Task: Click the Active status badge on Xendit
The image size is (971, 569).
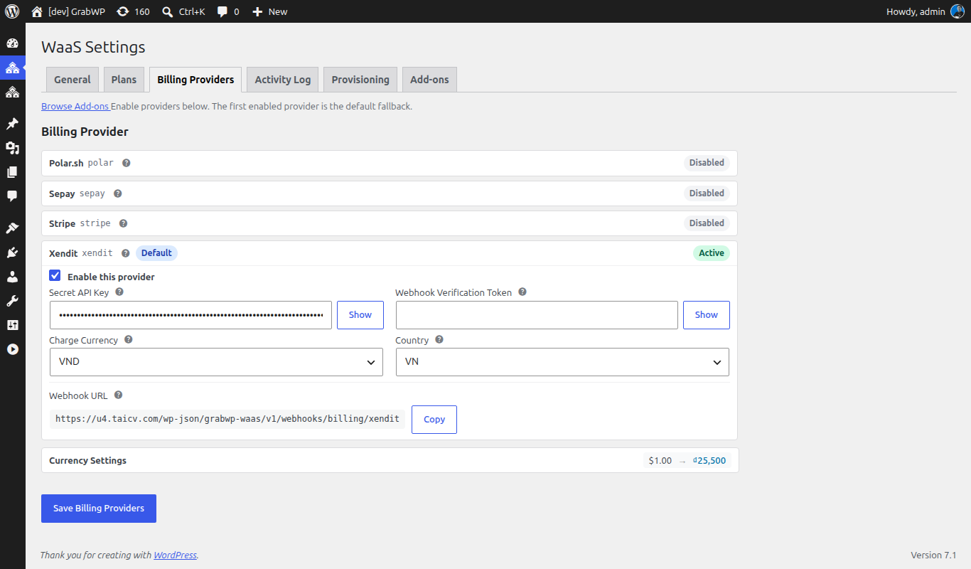Action: (x=712, y=253)
